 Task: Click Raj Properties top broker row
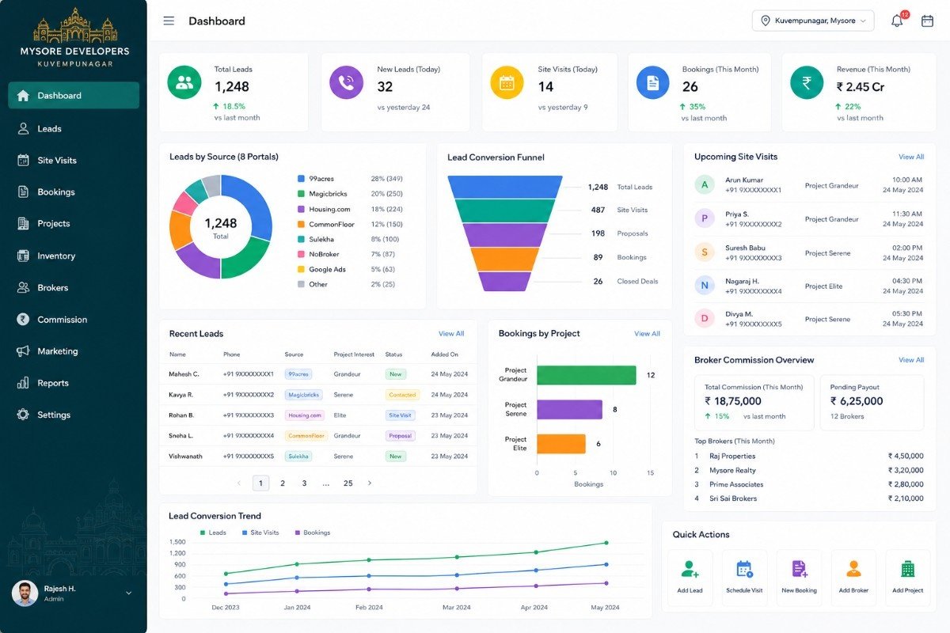tap(808, 456)
